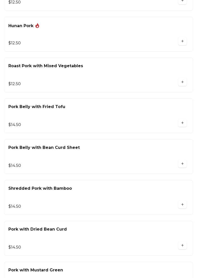Click $14.50 price of Shredded Pork with Bamboo
Viewport: 197px width, 278px height.
pyautogui.click(x=15, y=206)
